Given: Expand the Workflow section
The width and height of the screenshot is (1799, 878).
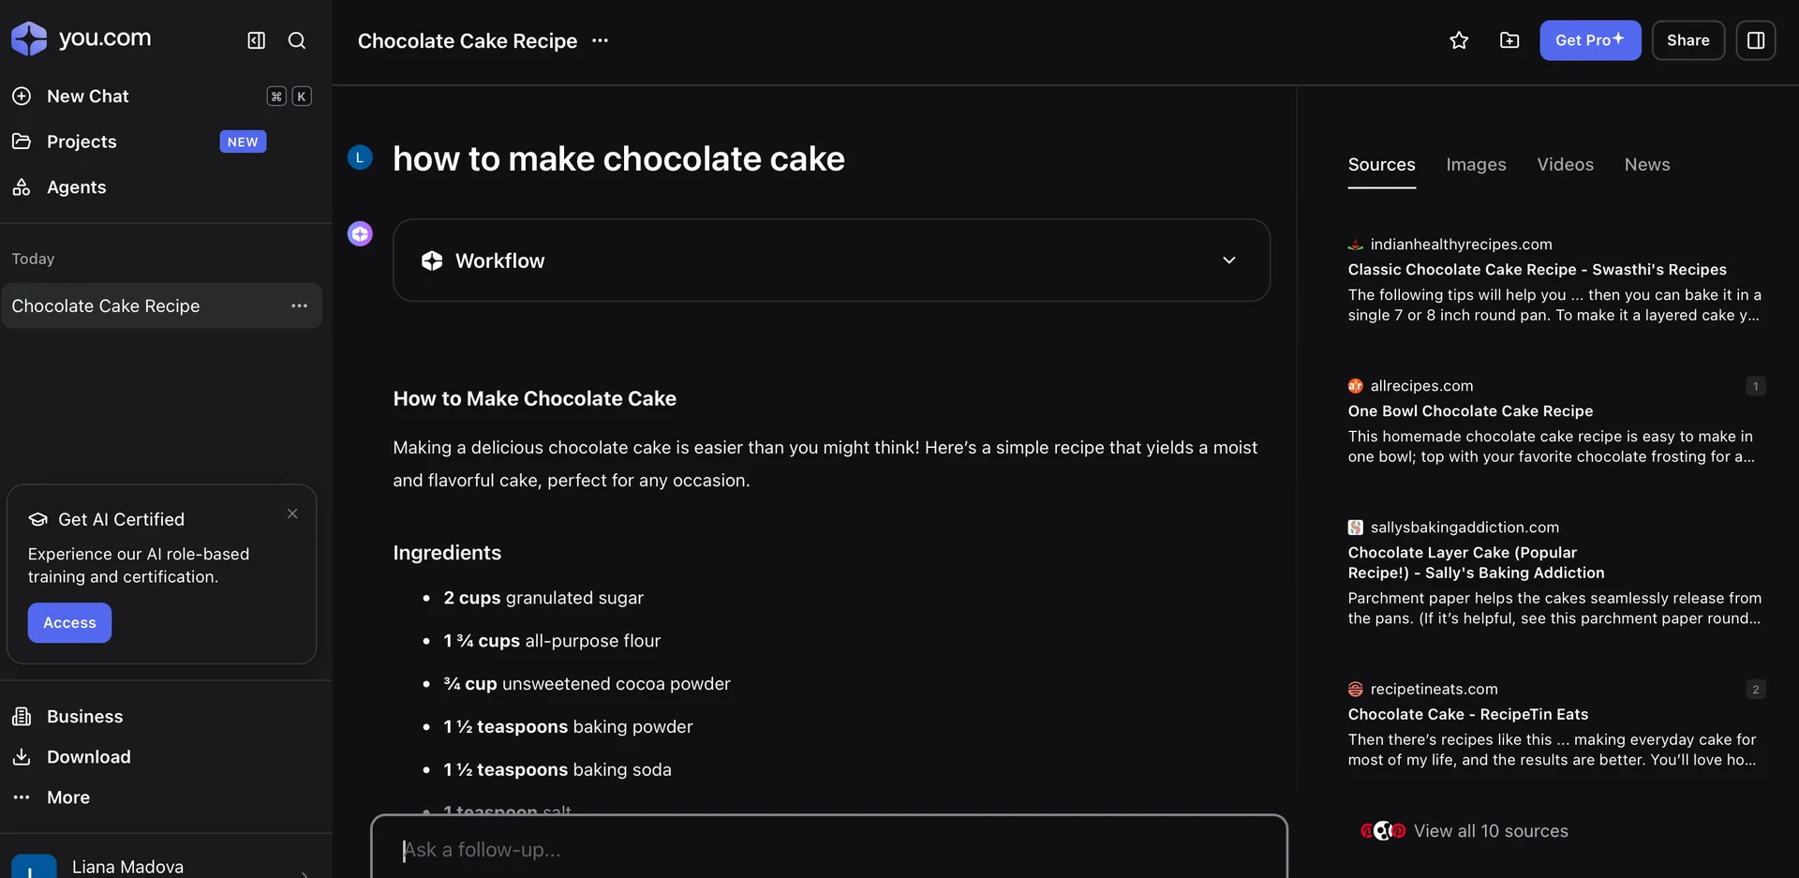Looking at the screenshot, I should coord(1228,260).
